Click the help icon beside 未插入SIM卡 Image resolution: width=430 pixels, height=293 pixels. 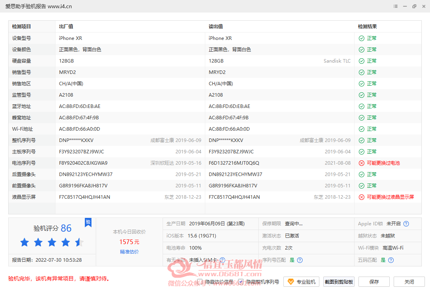222,260
